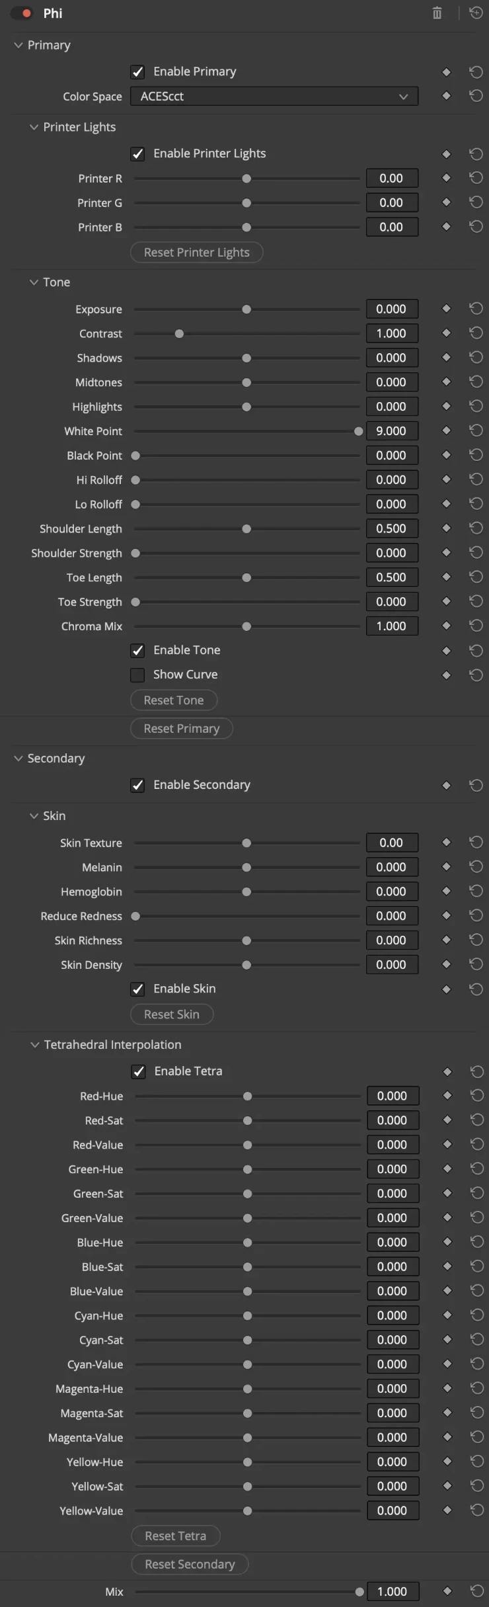This screenshot has width=489, height=1607.
Task: Click the reset arrow beside Skin Texture
Action: point(476,842)
